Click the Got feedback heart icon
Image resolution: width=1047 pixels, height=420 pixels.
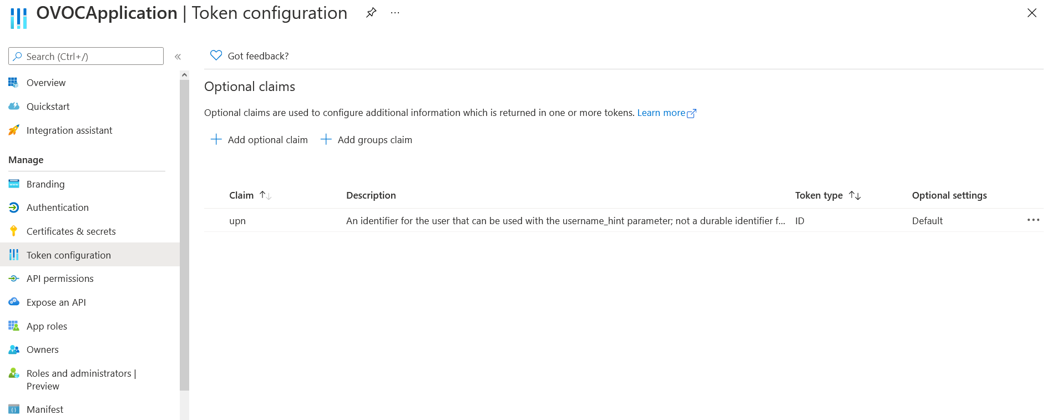216,55
